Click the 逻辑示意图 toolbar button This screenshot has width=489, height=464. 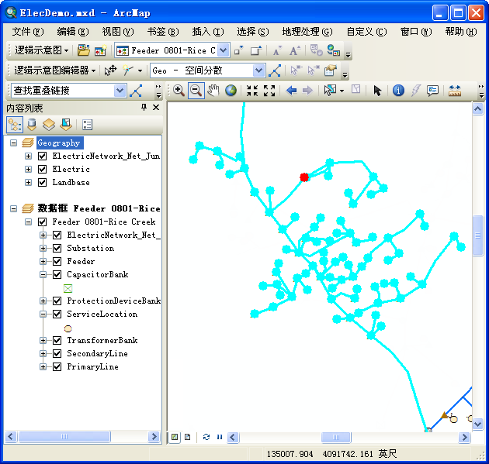(42, 50)
